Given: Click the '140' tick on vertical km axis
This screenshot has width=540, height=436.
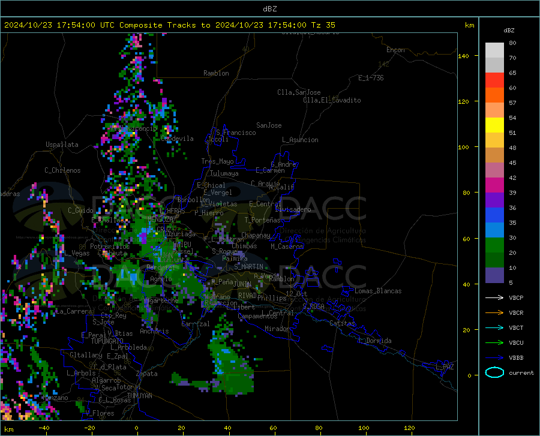Looking at the screenshot, I should [463, 56].
